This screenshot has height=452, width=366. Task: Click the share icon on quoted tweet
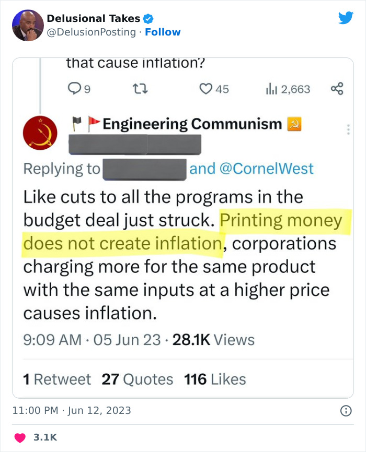click(337, 89)
